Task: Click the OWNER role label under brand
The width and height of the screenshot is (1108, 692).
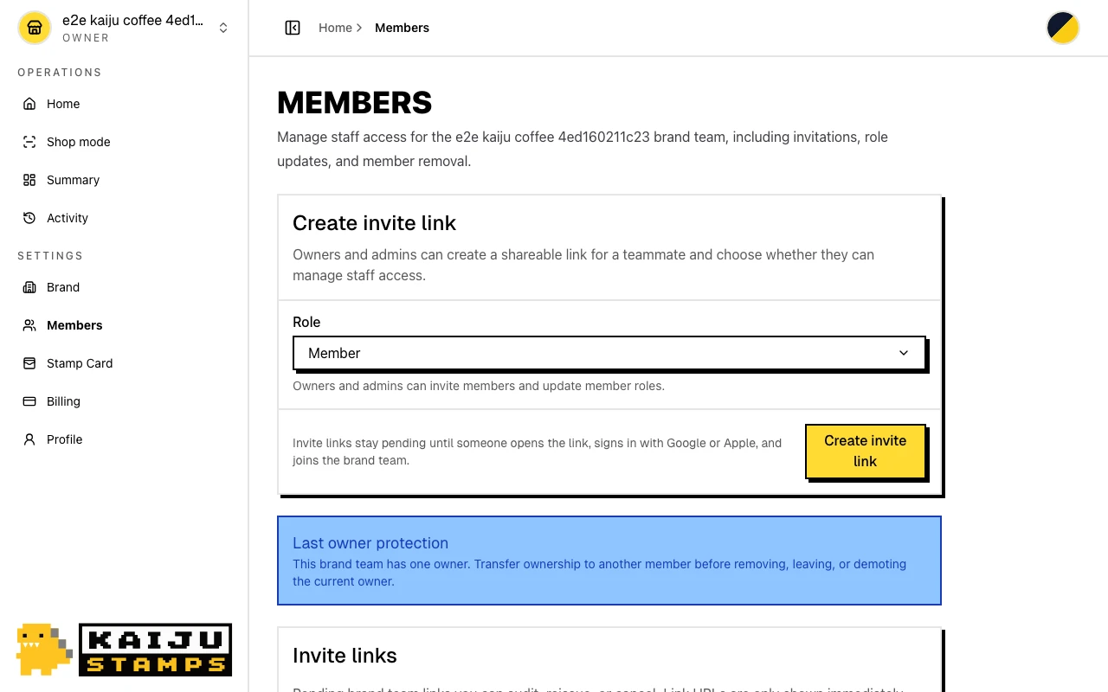Action: point(86,38)
